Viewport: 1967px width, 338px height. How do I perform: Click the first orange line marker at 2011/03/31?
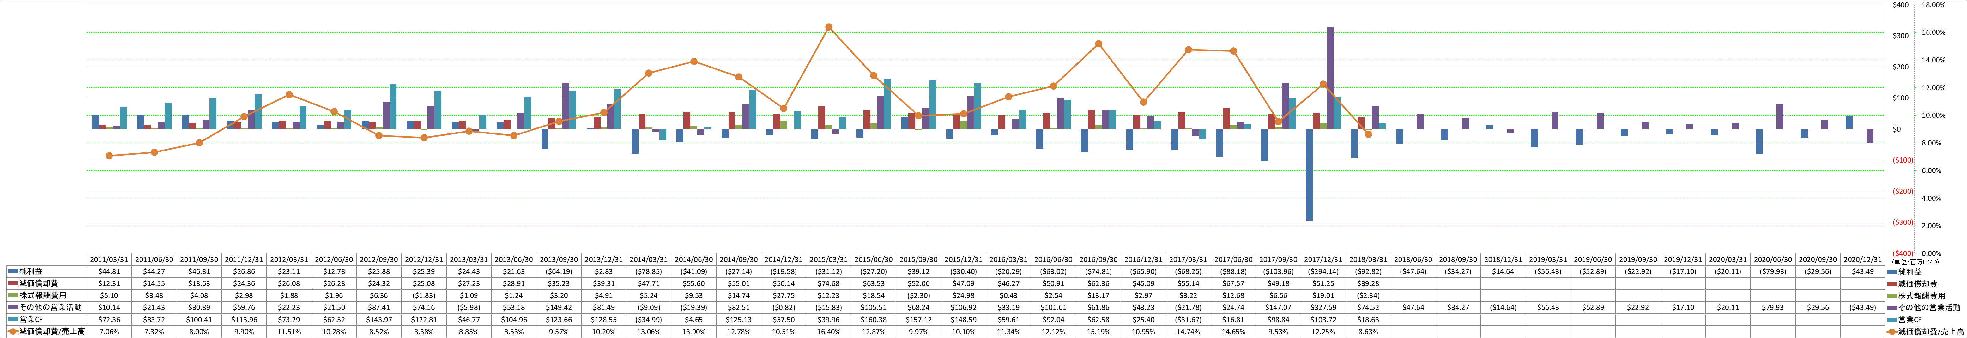click(x=109, y=156)
